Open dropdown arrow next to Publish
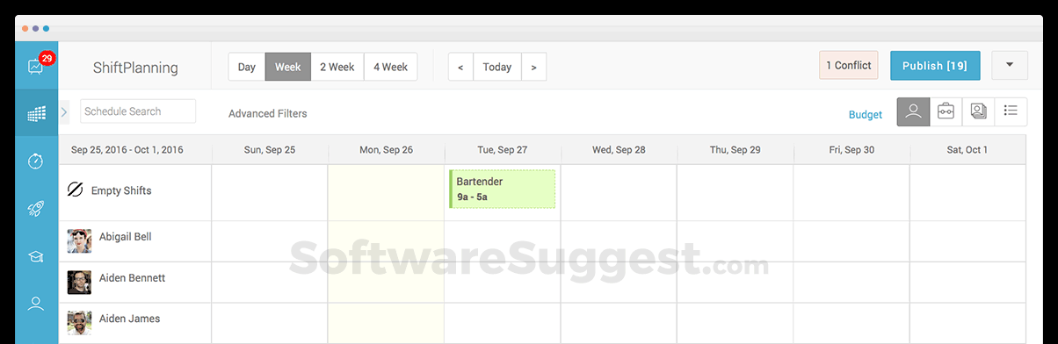Image resolution: width=1058 pixels, height=344 pixels. click(x=1010, y=66)
